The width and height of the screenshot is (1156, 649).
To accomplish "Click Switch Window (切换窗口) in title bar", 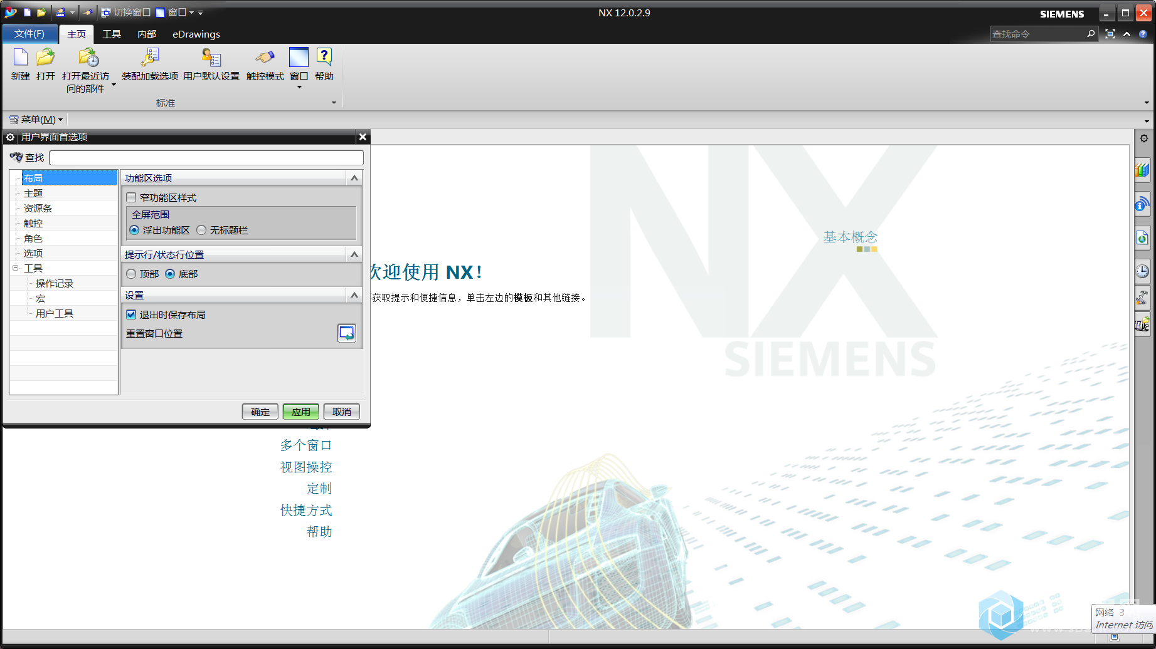I will point(125,13).
